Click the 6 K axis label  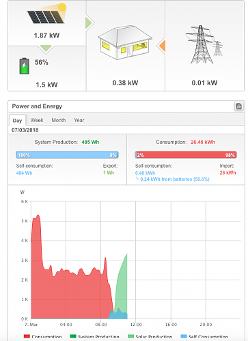(25, 201)
